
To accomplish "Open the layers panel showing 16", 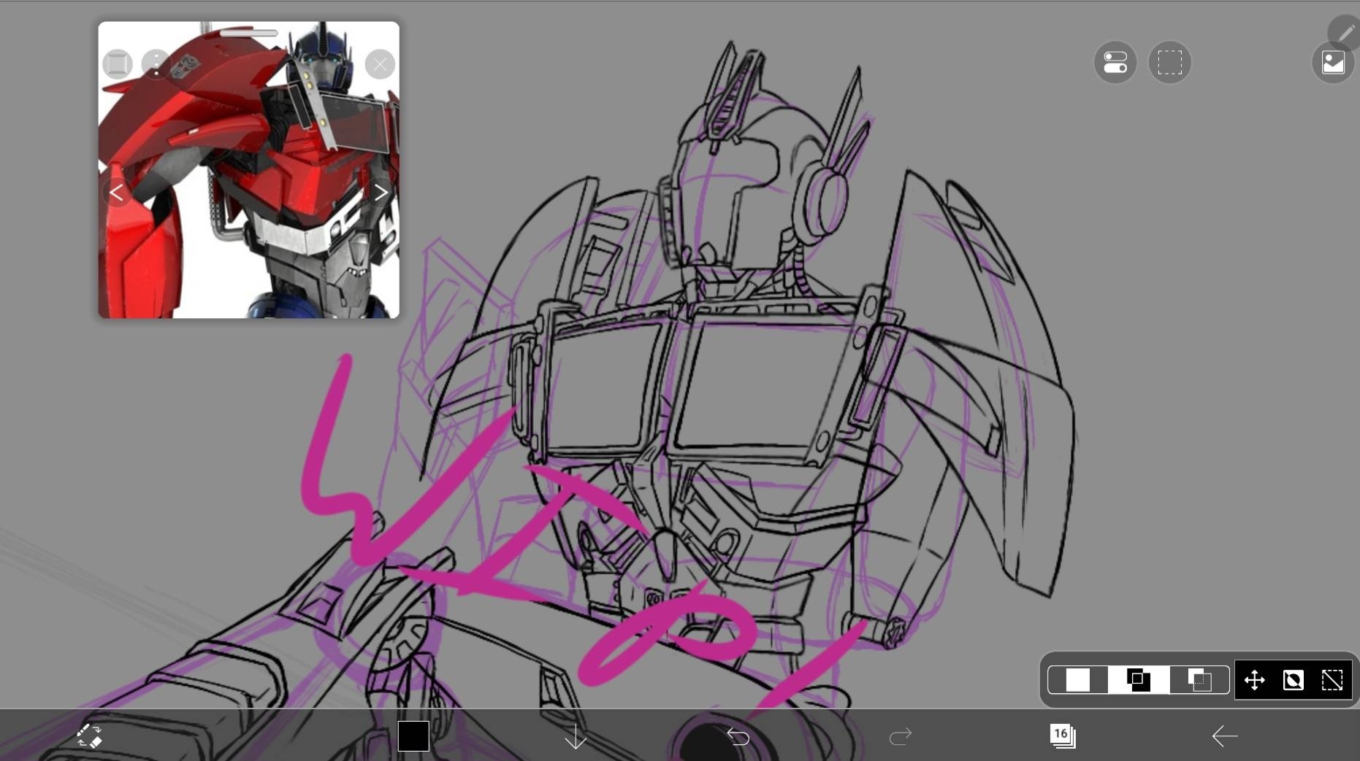I will point(1062,735).
